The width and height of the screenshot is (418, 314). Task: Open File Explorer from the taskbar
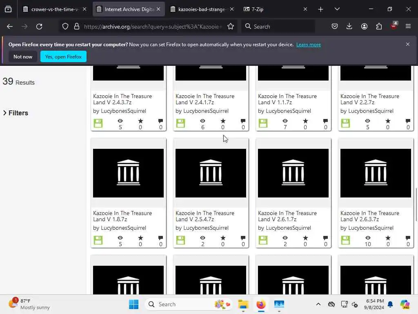(x=243, y=304)
